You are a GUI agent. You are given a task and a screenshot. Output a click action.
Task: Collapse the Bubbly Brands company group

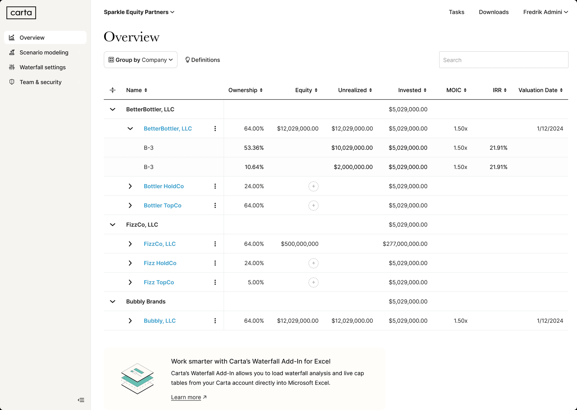[x=113, y=301]
